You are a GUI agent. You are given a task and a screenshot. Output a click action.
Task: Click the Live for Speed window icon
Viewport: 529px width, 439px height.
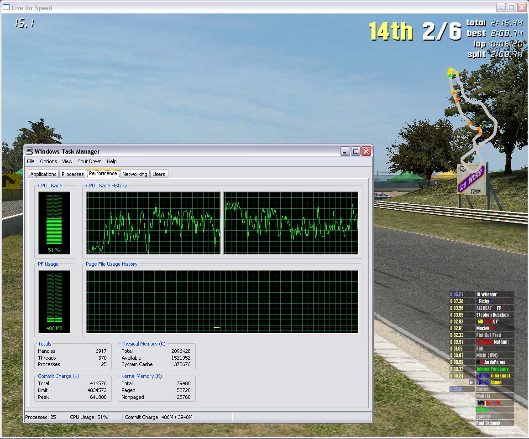pyautogui.click(x=6, y=7)
